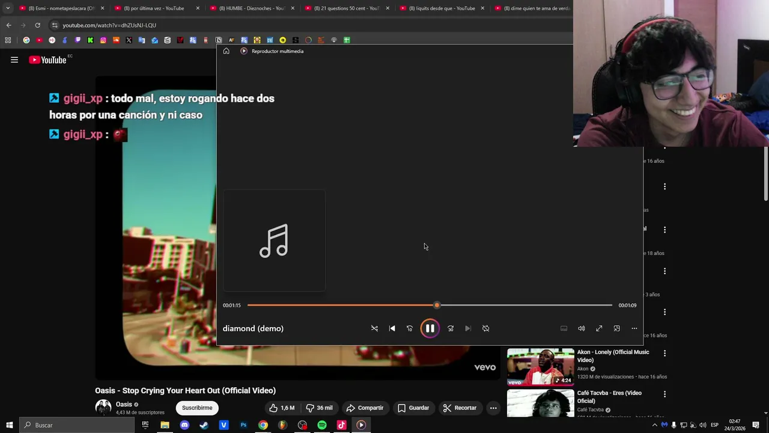
Task: Click the subtitles icon in media player
Action: [x=564, y=328]
